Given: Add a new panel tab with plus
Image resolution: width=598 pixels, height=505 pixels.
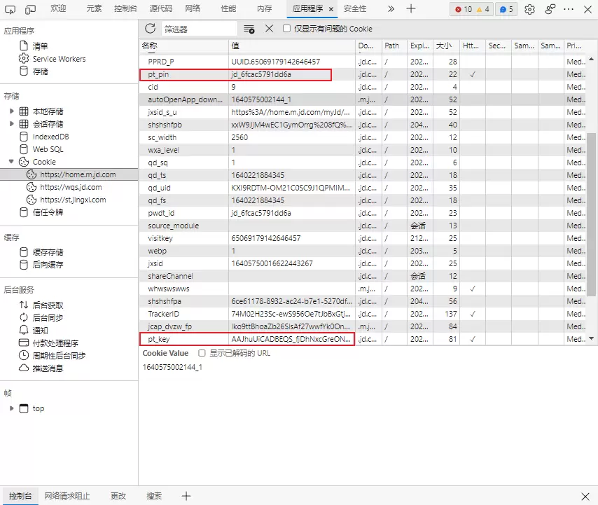Looking at the screenshot, I should 411,9.
